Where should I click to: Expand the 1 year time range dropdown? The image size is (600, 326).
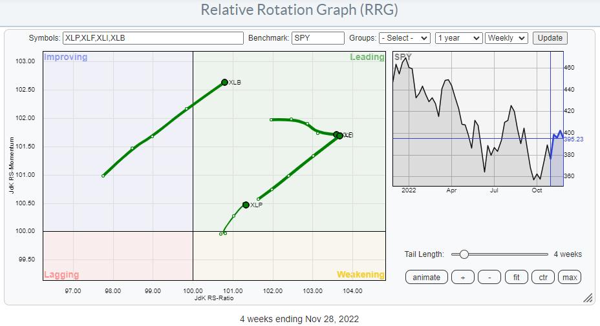point(458,38)
